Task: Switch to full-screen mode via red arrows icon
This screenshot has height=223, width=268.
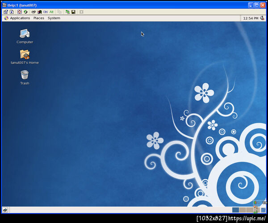Action: [20, 12]
